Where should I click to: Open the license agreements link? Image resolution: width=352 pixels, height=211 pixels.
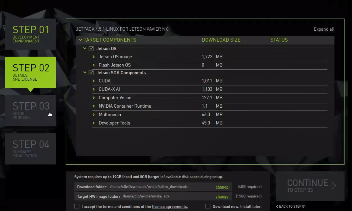170,207
